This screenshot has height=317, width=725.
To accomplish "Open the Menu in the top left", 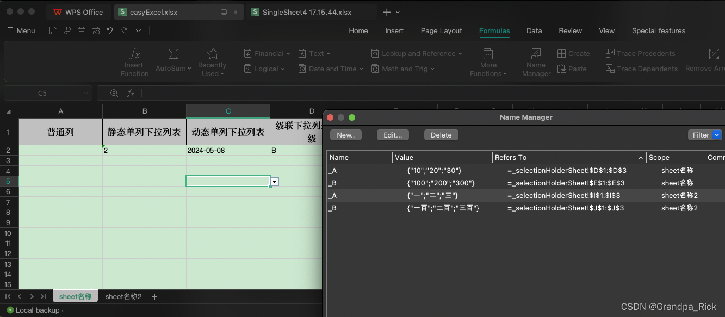I will point(21,30).
